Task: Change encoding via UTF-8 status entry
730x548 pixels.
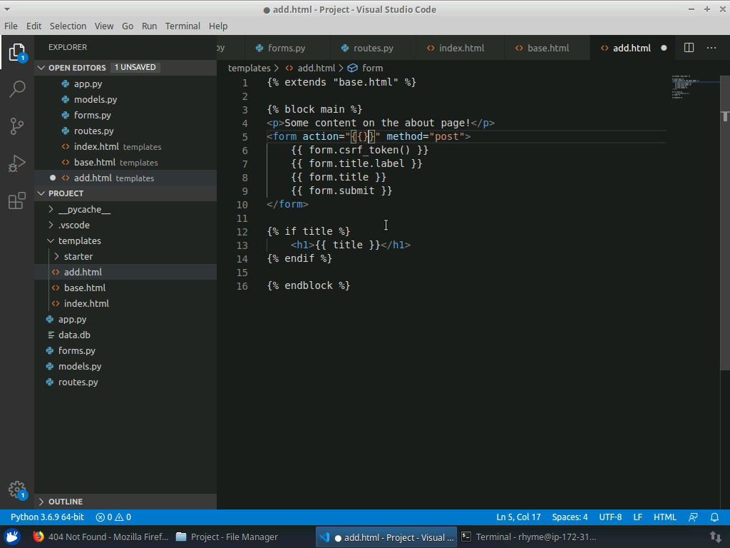Action: click(x=610, y=517)
